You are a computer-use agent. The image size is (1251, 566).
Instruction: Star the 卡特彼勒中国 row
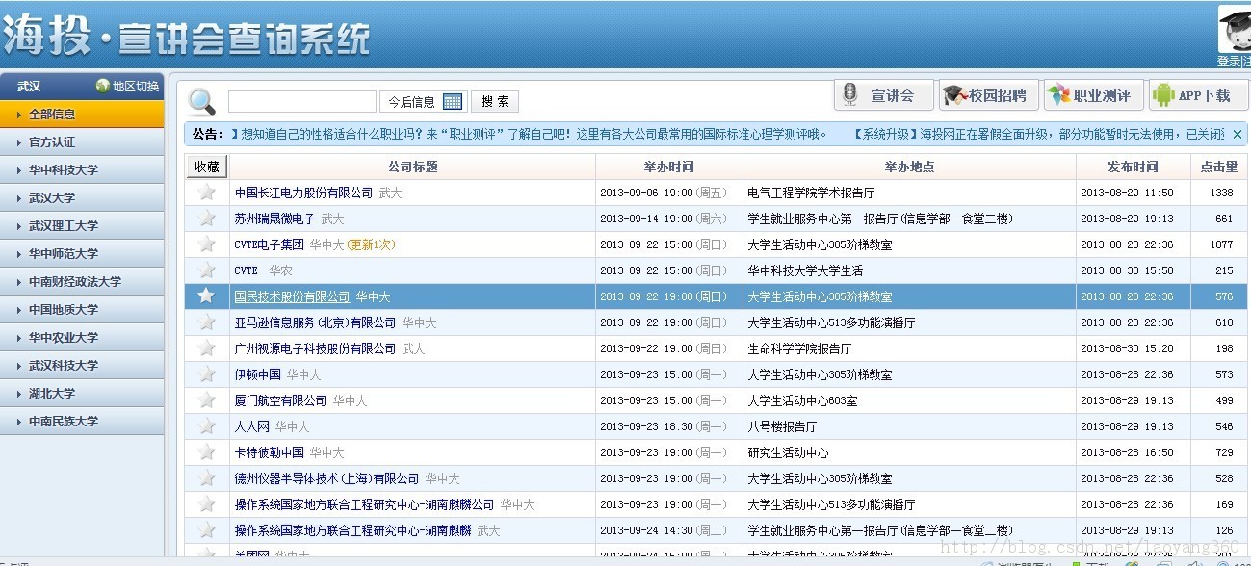click(x=206, y=451)
